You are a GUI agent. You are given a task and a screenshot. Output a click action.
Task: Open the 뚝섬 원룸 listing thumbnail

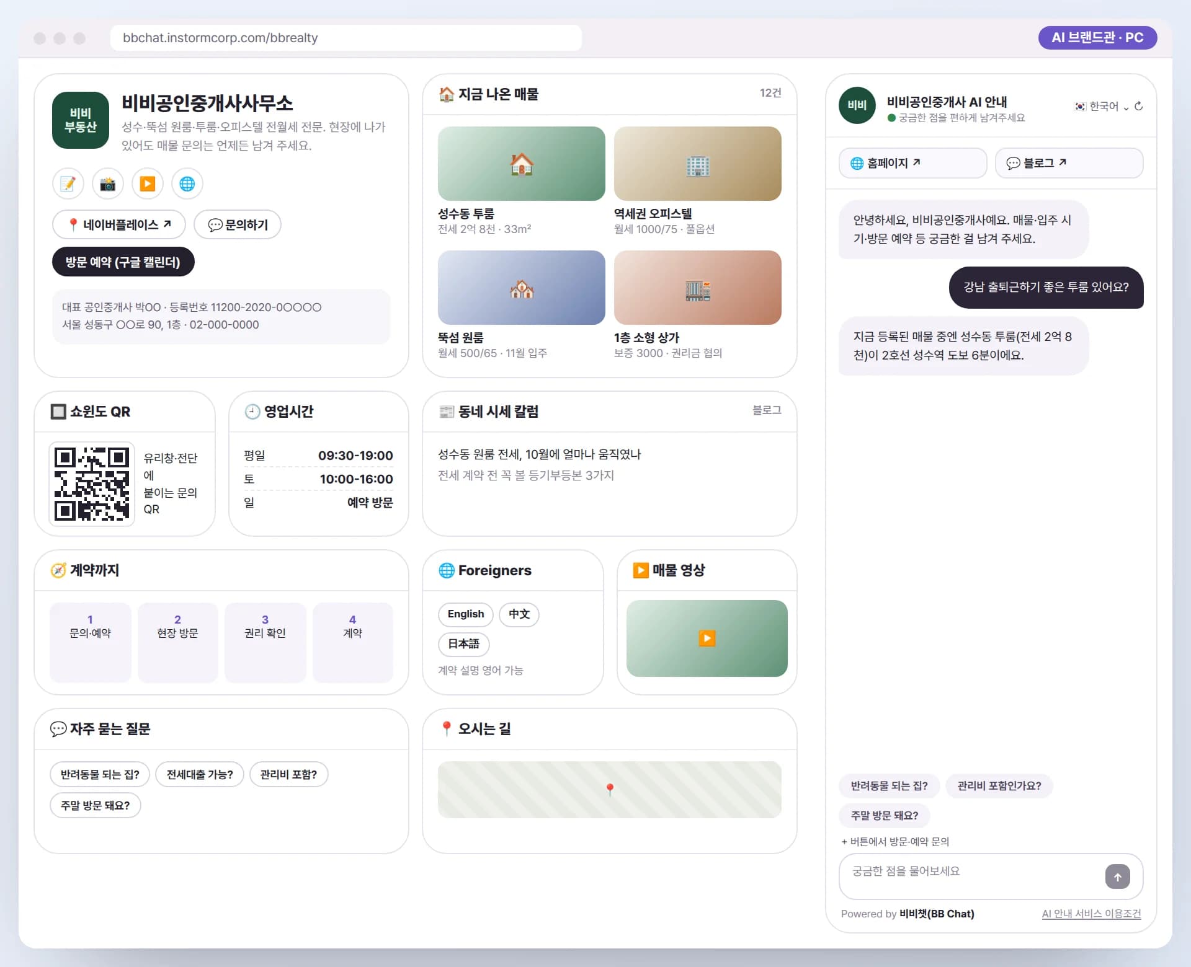522,288
